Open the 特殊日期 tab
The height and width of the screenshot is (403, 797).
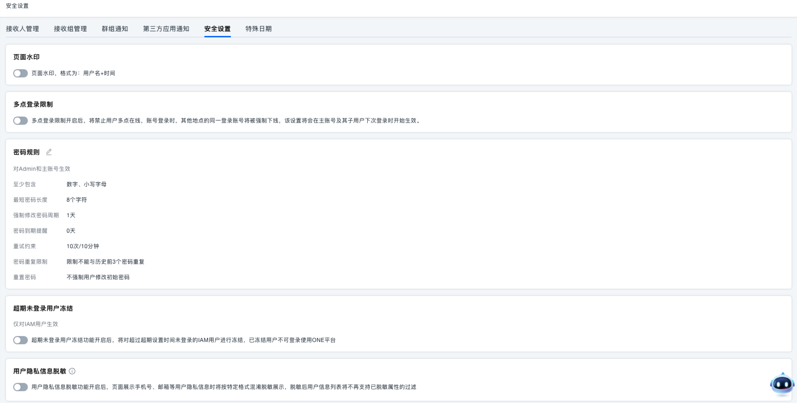click(258, 29)
